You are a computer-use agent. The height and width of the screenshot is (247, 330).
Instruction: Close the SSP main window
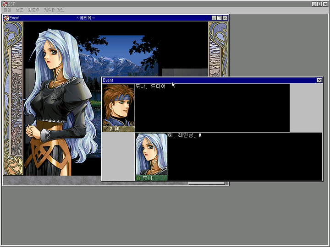325,4
